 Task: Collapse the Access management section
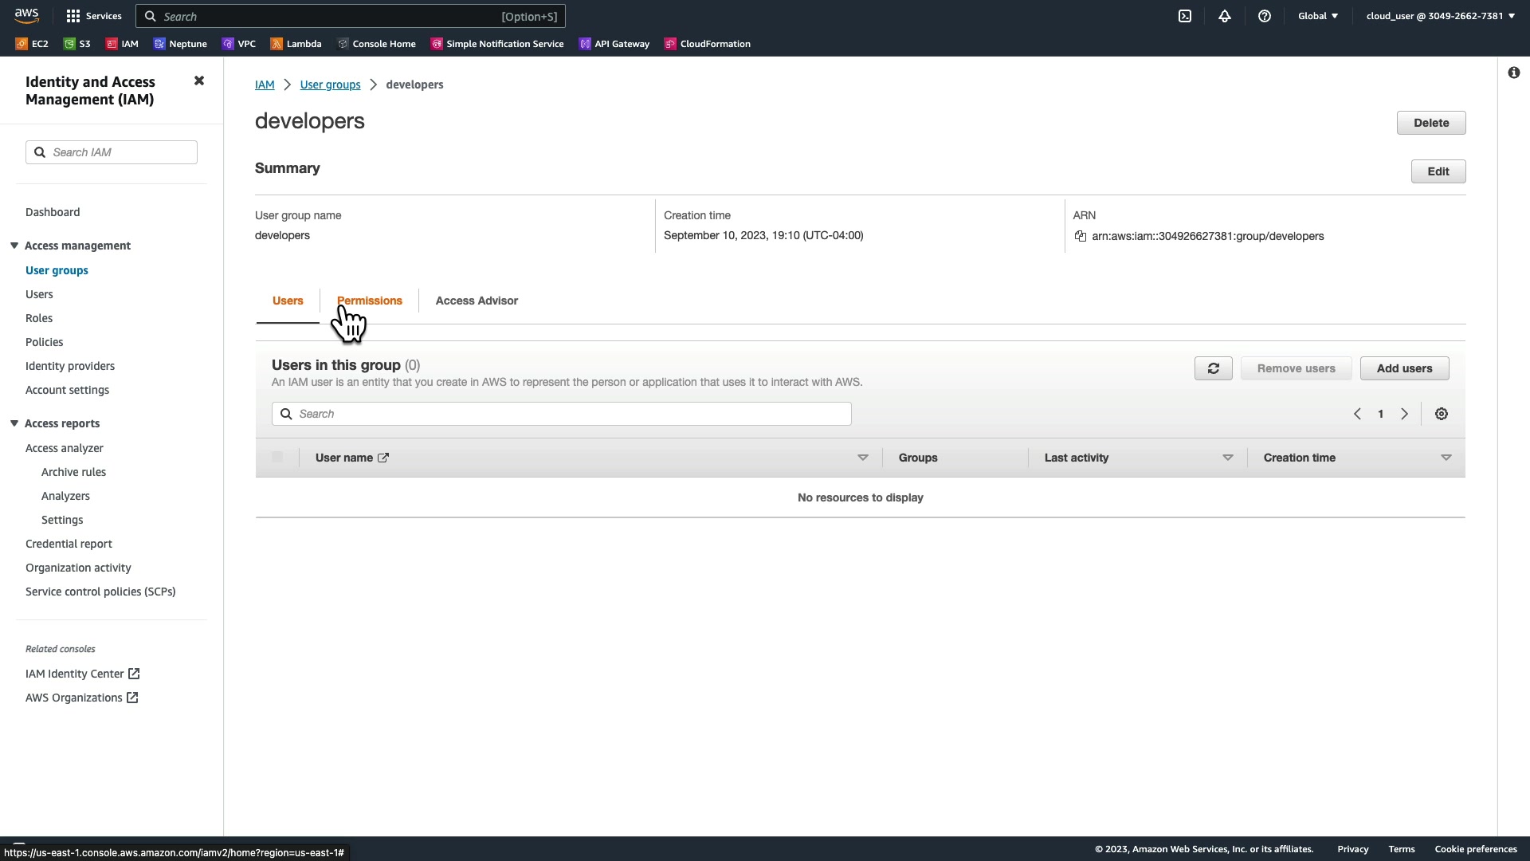click(14, 246)
